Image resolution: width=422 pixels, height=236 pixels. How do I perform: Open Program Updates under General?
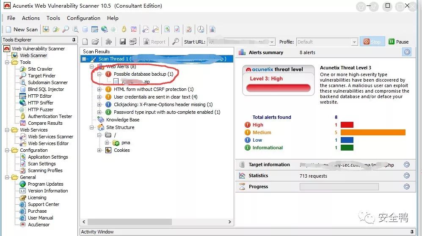point(45,184)
